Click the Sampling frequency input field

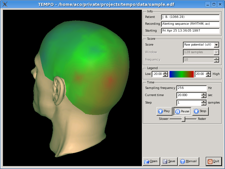pos(191,88)
